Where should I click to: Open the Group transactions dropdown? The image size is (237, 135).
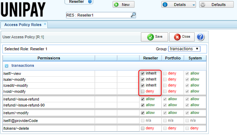(184, 49)
